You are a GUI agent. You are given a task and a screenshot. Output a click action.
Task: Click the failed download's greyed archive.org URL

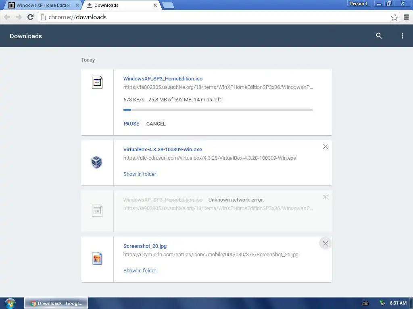[x=218, y=208]
